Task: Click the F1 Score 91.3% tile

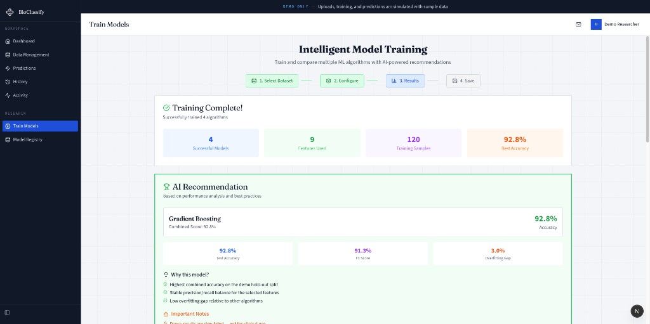Action: pos(362,254)
